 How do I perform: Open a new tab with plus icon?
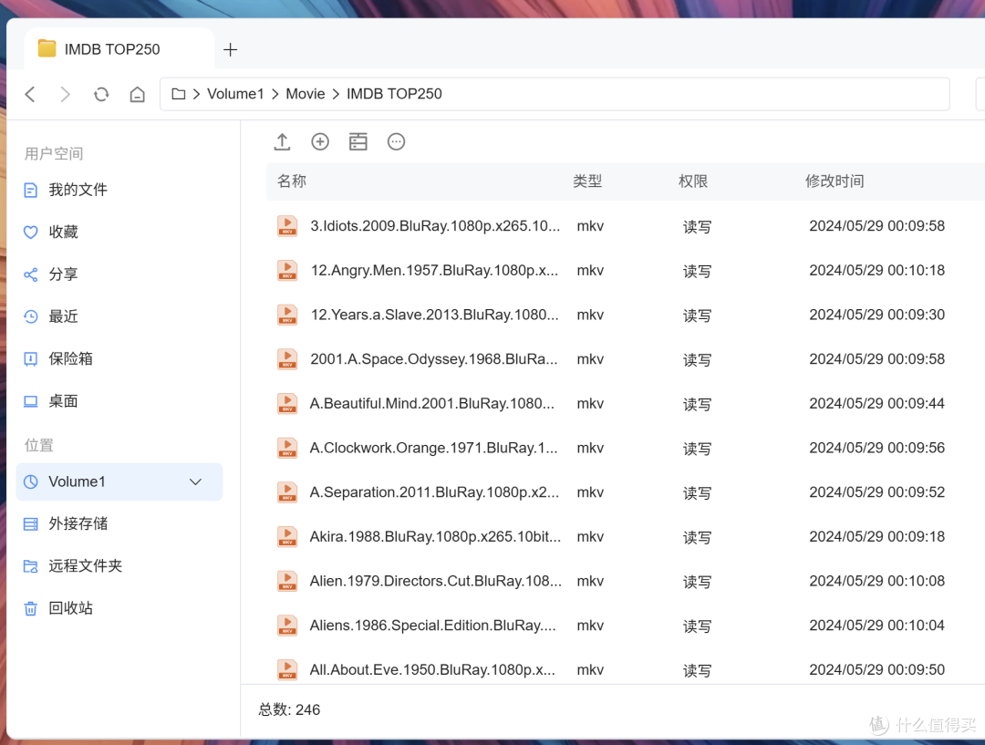click(x=231, y=49)
